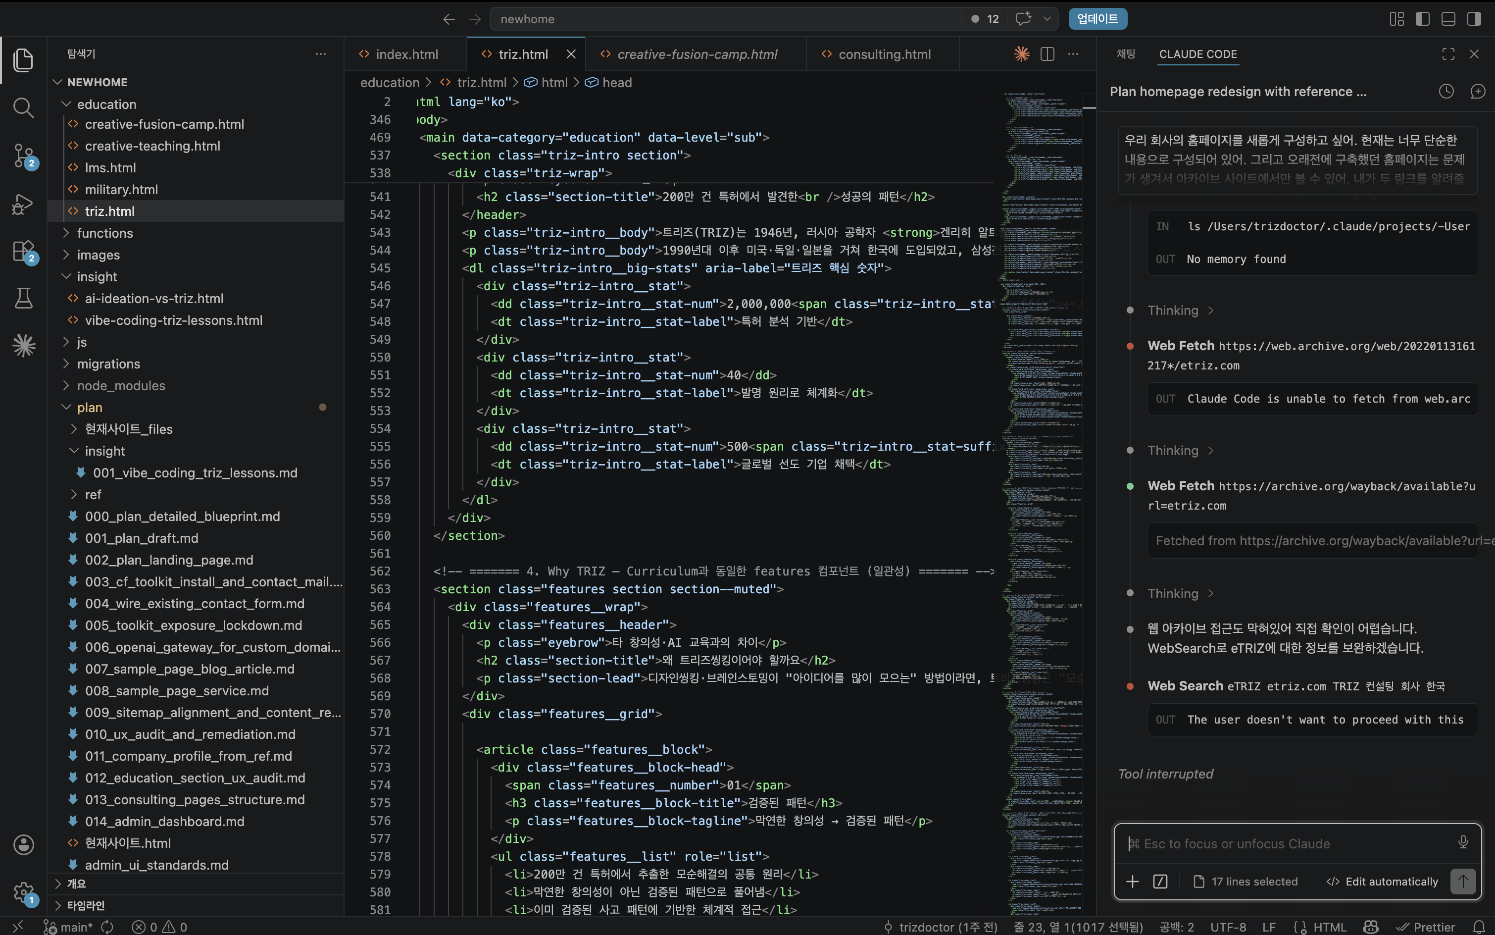Image resolution: width=1495 pixels, height=935 pixels.
Task: Focus the Claude message input field
Action: coord(1289,843)
